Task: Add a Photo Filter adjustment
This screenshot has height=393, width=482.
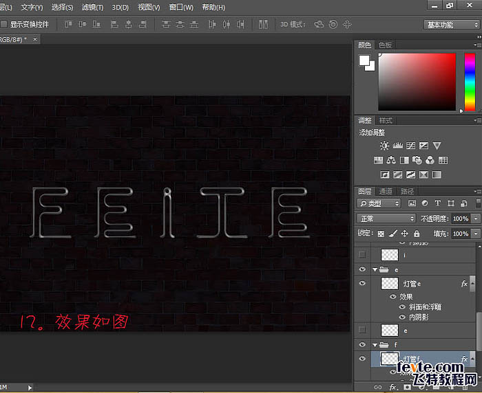Action: (417, 160)
